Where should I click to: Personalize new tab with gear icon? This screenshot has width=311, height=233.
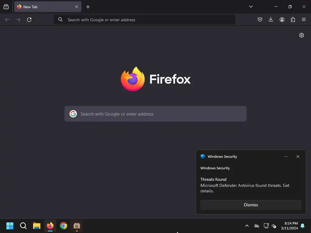[302, 35]
